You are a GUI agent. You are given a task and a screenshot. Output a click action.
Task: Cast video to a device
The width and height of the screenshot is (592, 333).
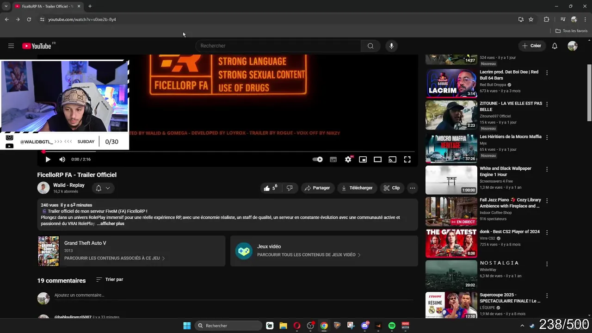click(392, 159)
